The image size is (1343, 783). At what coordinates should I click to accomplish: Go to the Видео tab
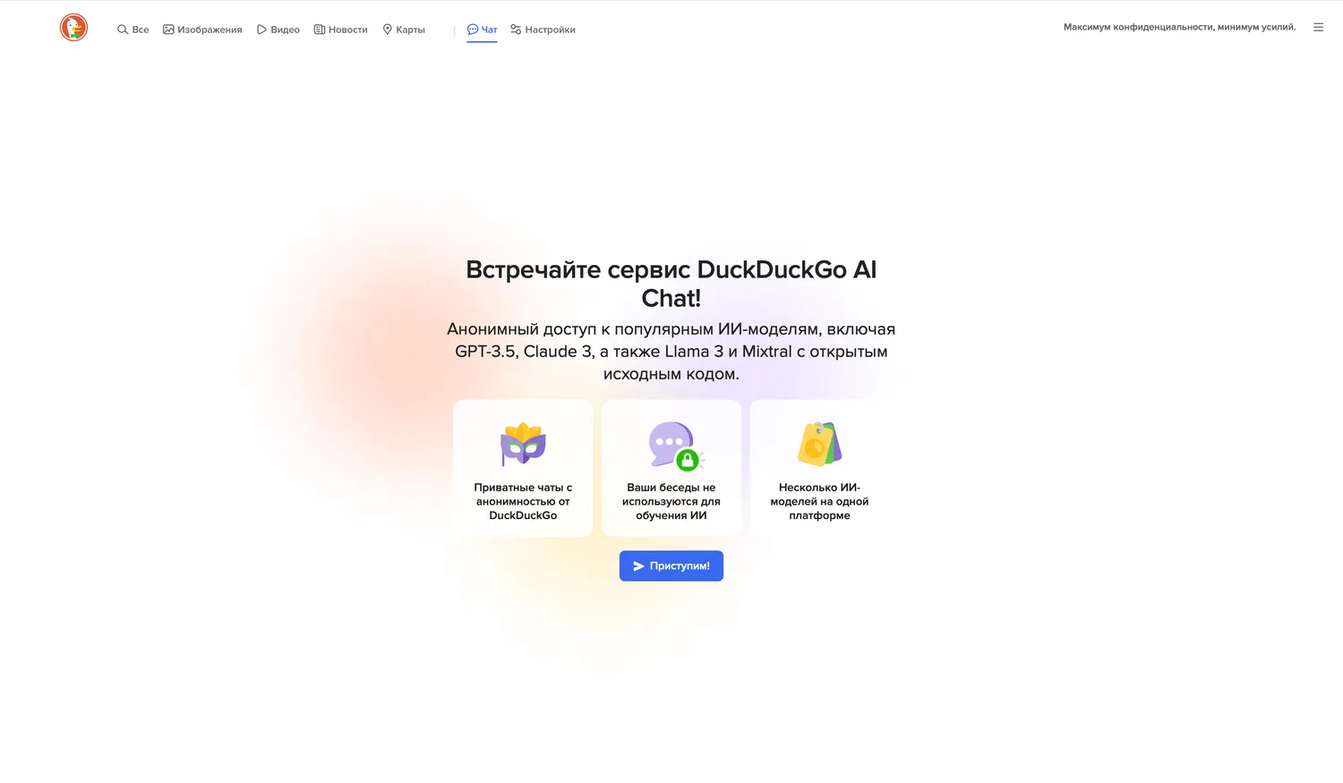pyautogui.click(x=278, y=30)
